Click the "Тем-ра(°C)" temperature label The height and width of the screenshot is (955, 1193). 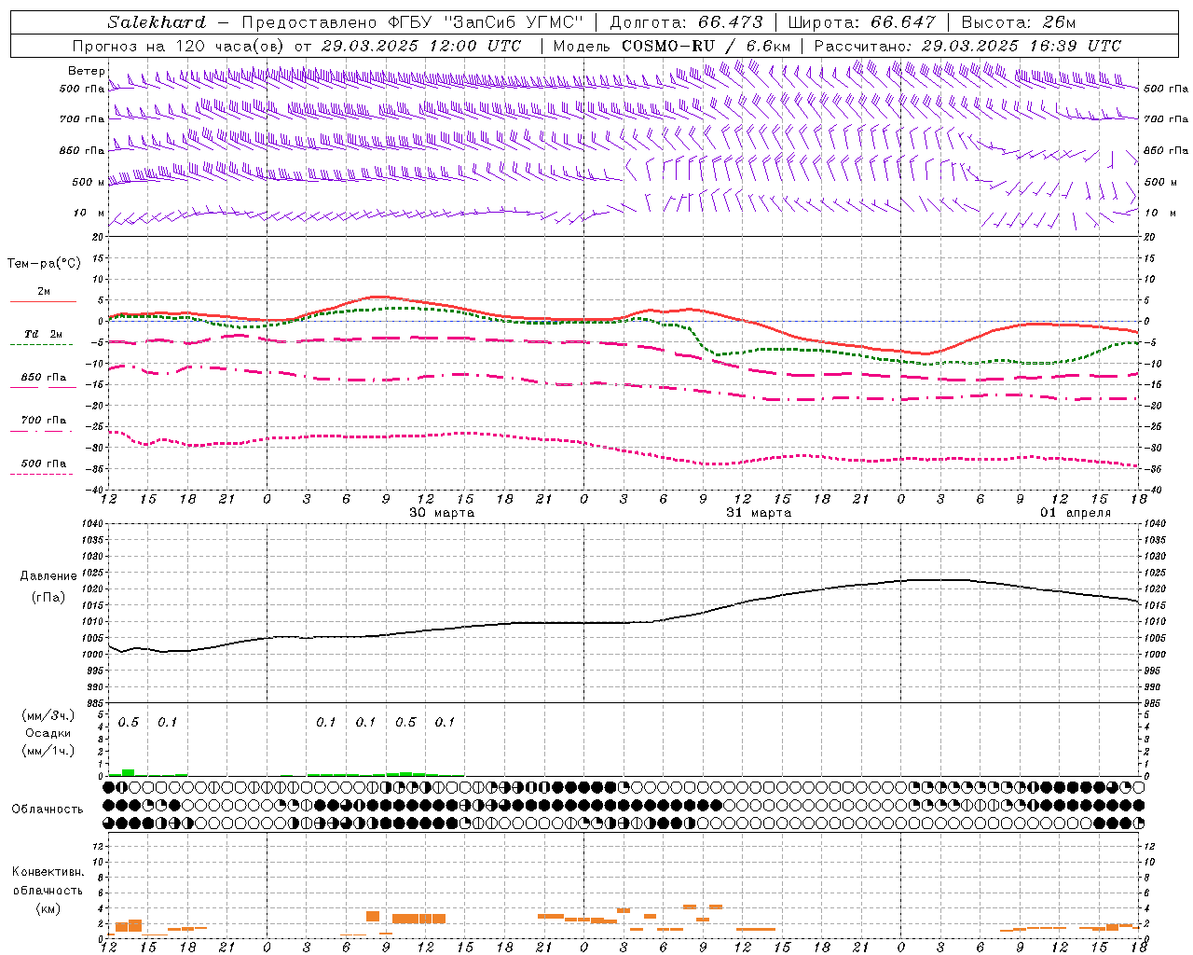[x=44, y=264]
